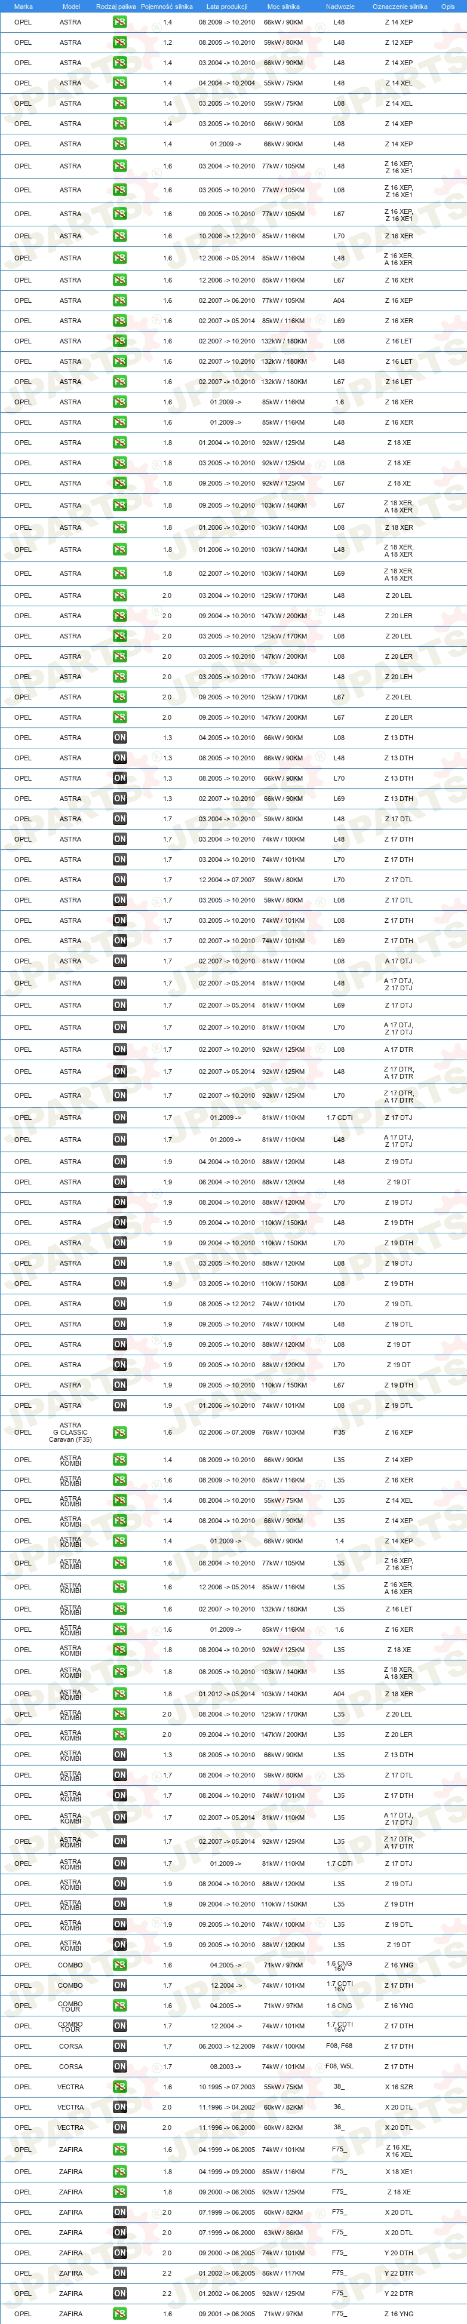
Task: Click power value 76kW / 103KM
Action: [x=283, y=1433]
